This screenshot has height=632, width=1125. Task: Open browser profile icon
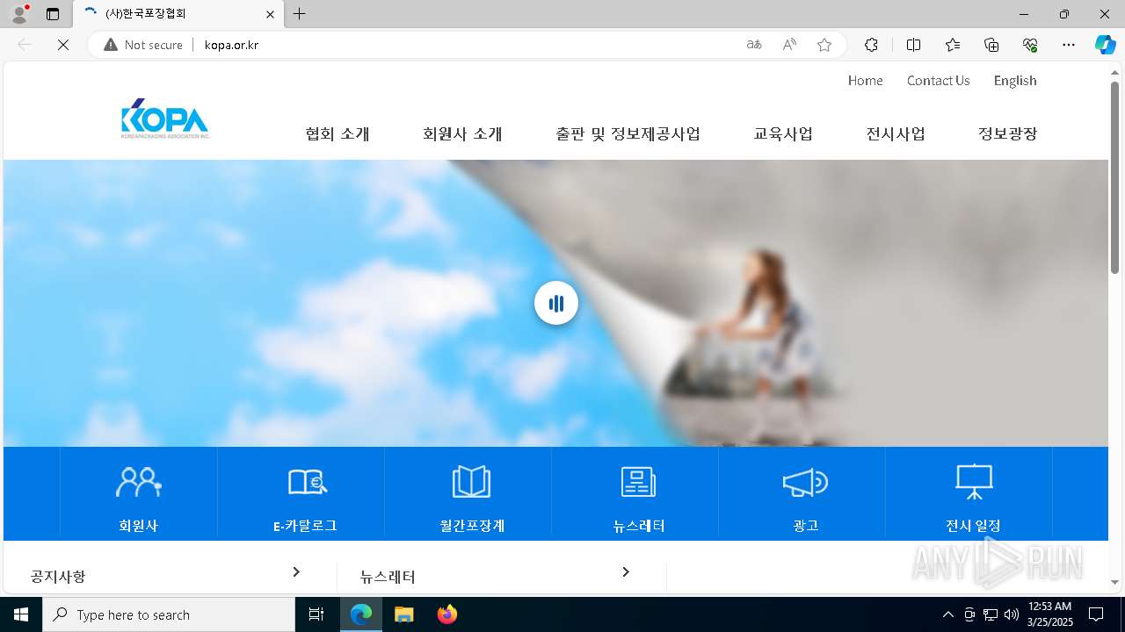click(18, 14)
